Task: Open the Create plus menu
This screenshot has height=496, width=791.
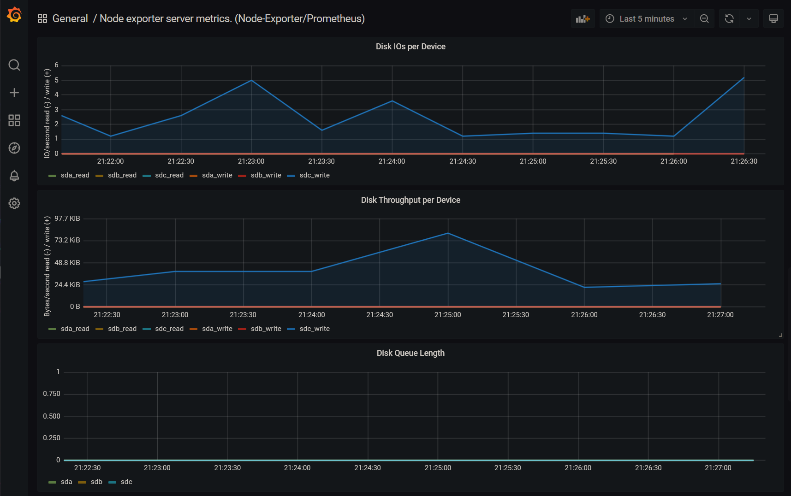Action: coord(14,93)
